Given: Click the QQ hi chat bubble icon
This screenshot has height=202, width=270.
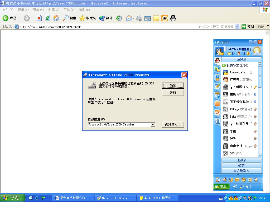Looking at the screenshot, I should point(237,180).
